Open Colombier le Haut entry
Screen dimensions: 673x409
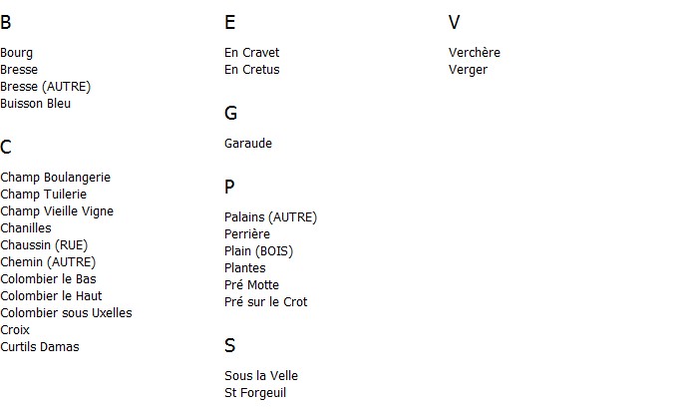point(51,296)
